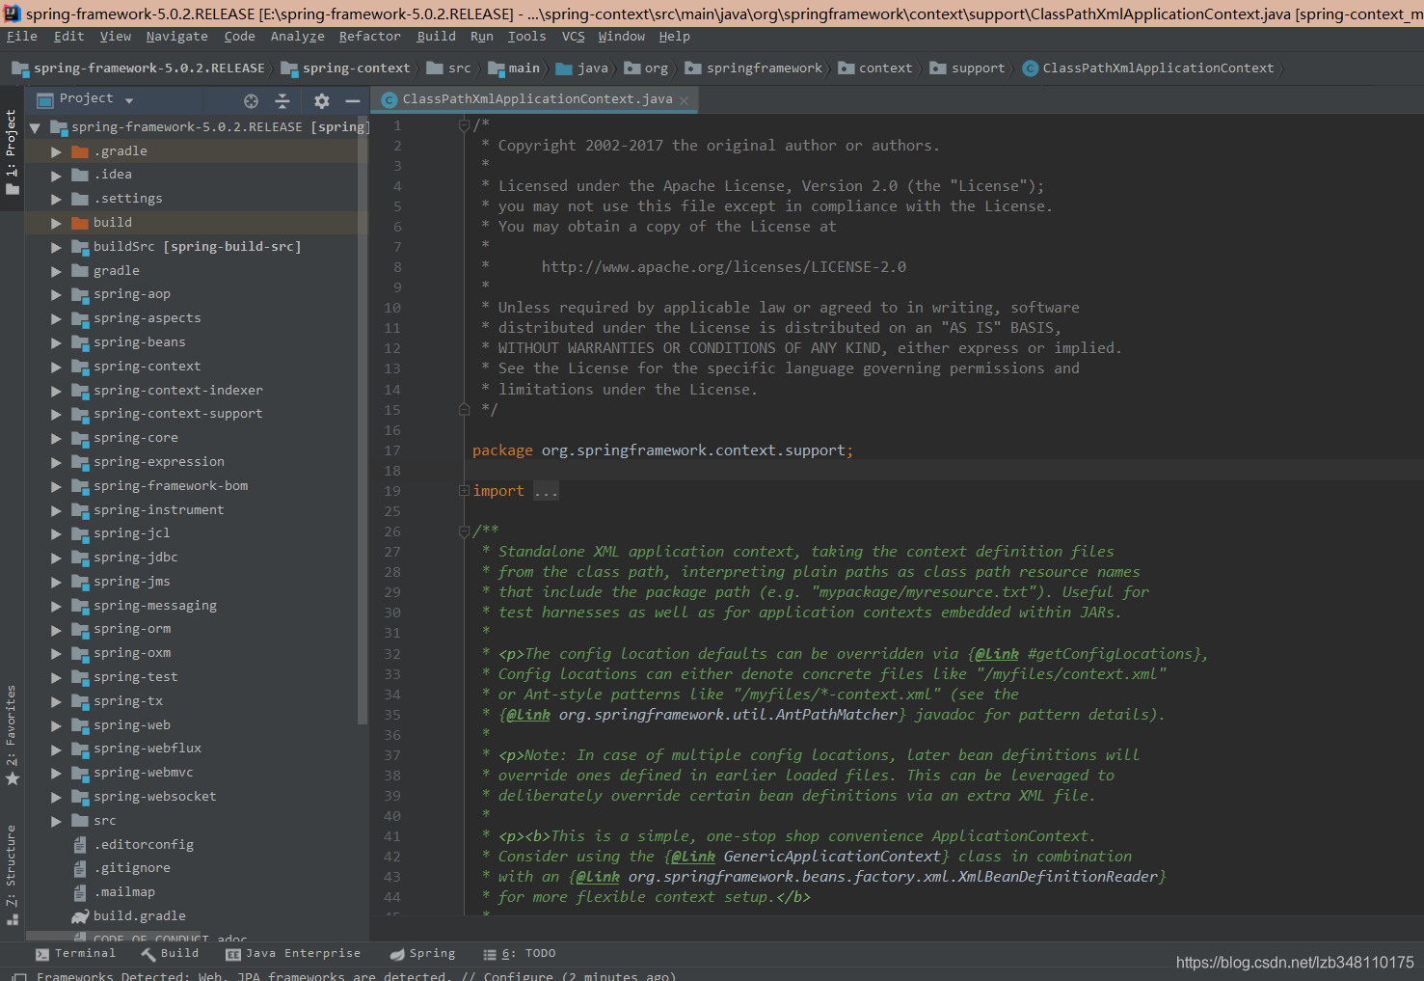Click the main folder breadcrumb
Viewport: 1424px width, 981px height.
pyautogui.click(x=514, y=68)
